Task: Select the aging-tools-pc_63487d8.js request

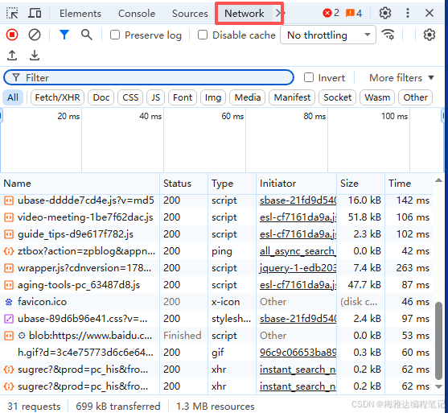Action: [216, 285]
